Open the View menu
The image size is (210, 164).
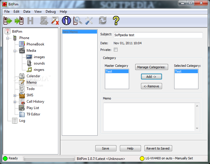click(38, 12)
